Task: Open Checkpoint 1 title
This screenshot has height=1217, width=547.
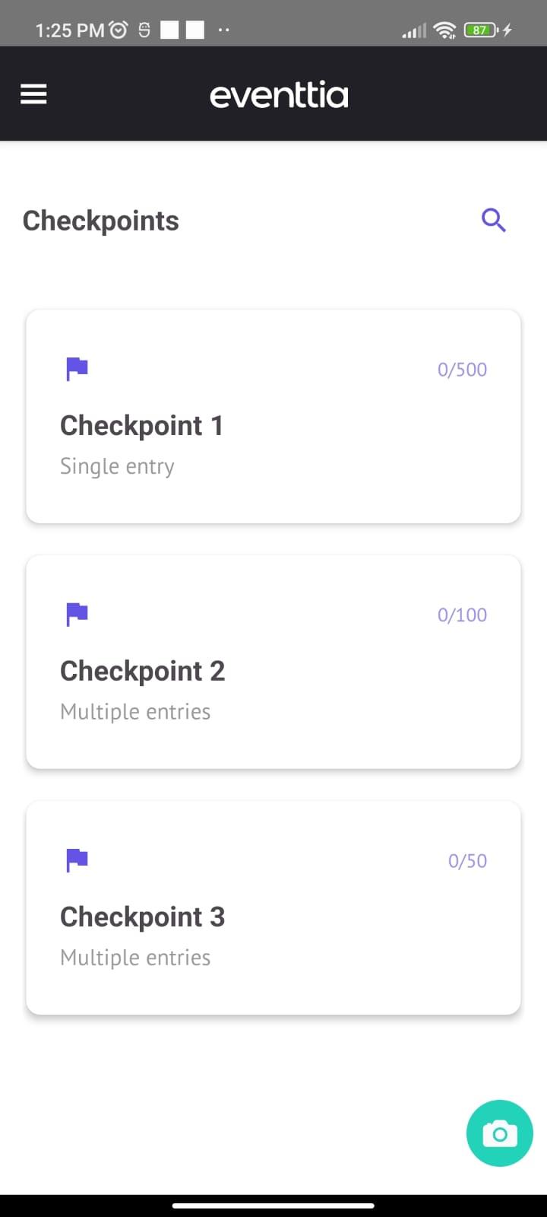Action: 141,426
